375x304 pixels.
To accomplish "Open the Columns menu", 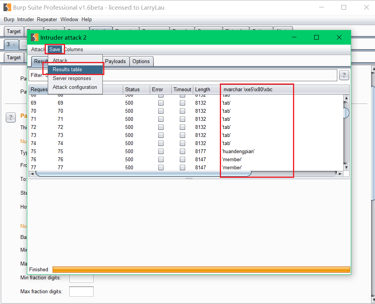I will click(x=74, y=49).
